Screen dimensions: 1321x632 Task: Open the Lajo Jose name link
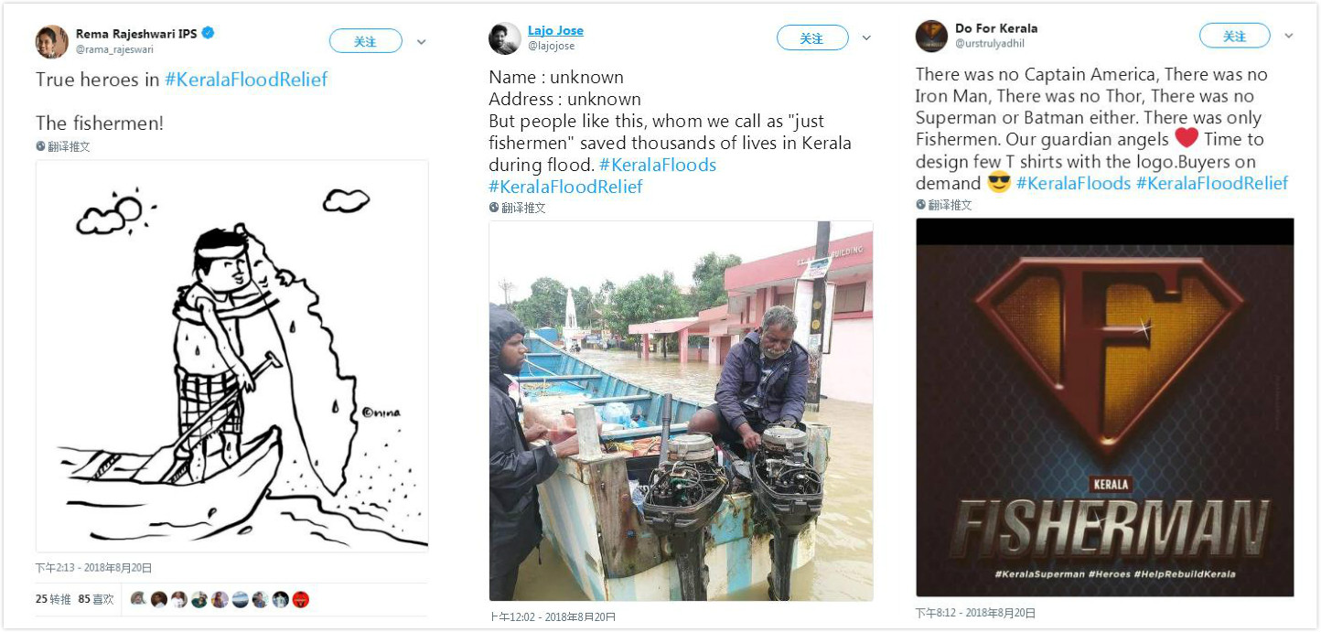pyautogui.click(x=555, y=30)
